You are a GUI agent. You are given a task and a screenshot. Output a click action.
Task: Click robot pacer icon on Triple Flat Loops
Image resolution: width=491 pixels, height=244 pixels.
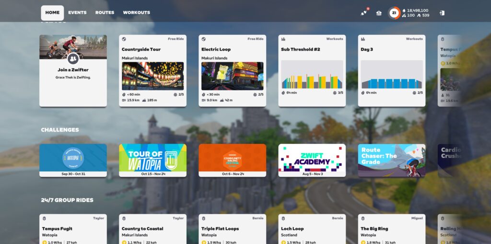[203, 218]
